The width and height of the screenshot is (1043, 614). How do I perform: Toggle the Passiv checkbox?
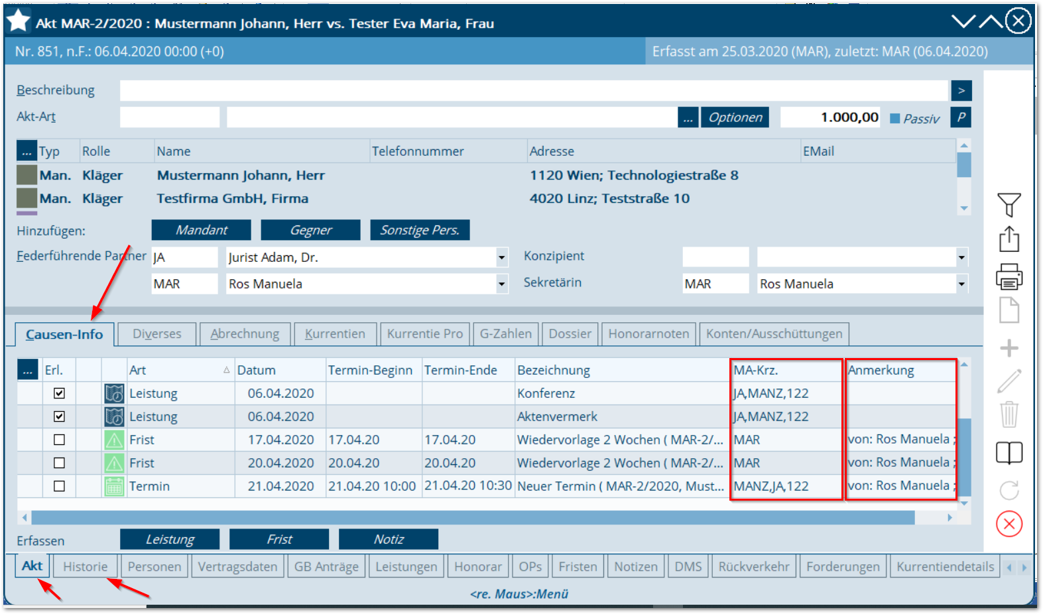894,119
